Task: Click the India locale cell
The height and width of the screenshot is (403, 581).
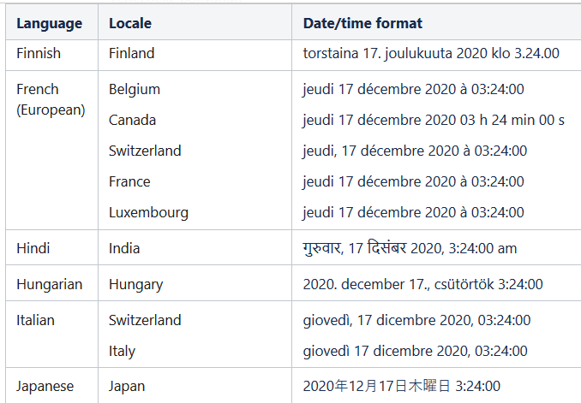Action: pos(124,248)
